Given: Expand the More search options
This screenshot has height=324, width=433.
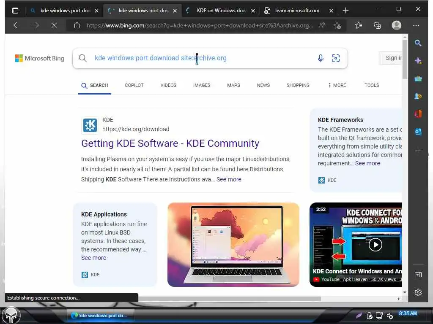Looking at the screenshot, I should coord(337,85).
